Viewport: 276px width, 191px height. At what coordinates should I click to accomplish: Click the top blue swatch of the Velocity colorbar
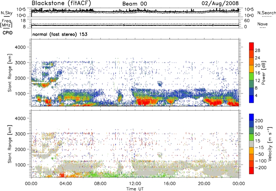[252, 117]
